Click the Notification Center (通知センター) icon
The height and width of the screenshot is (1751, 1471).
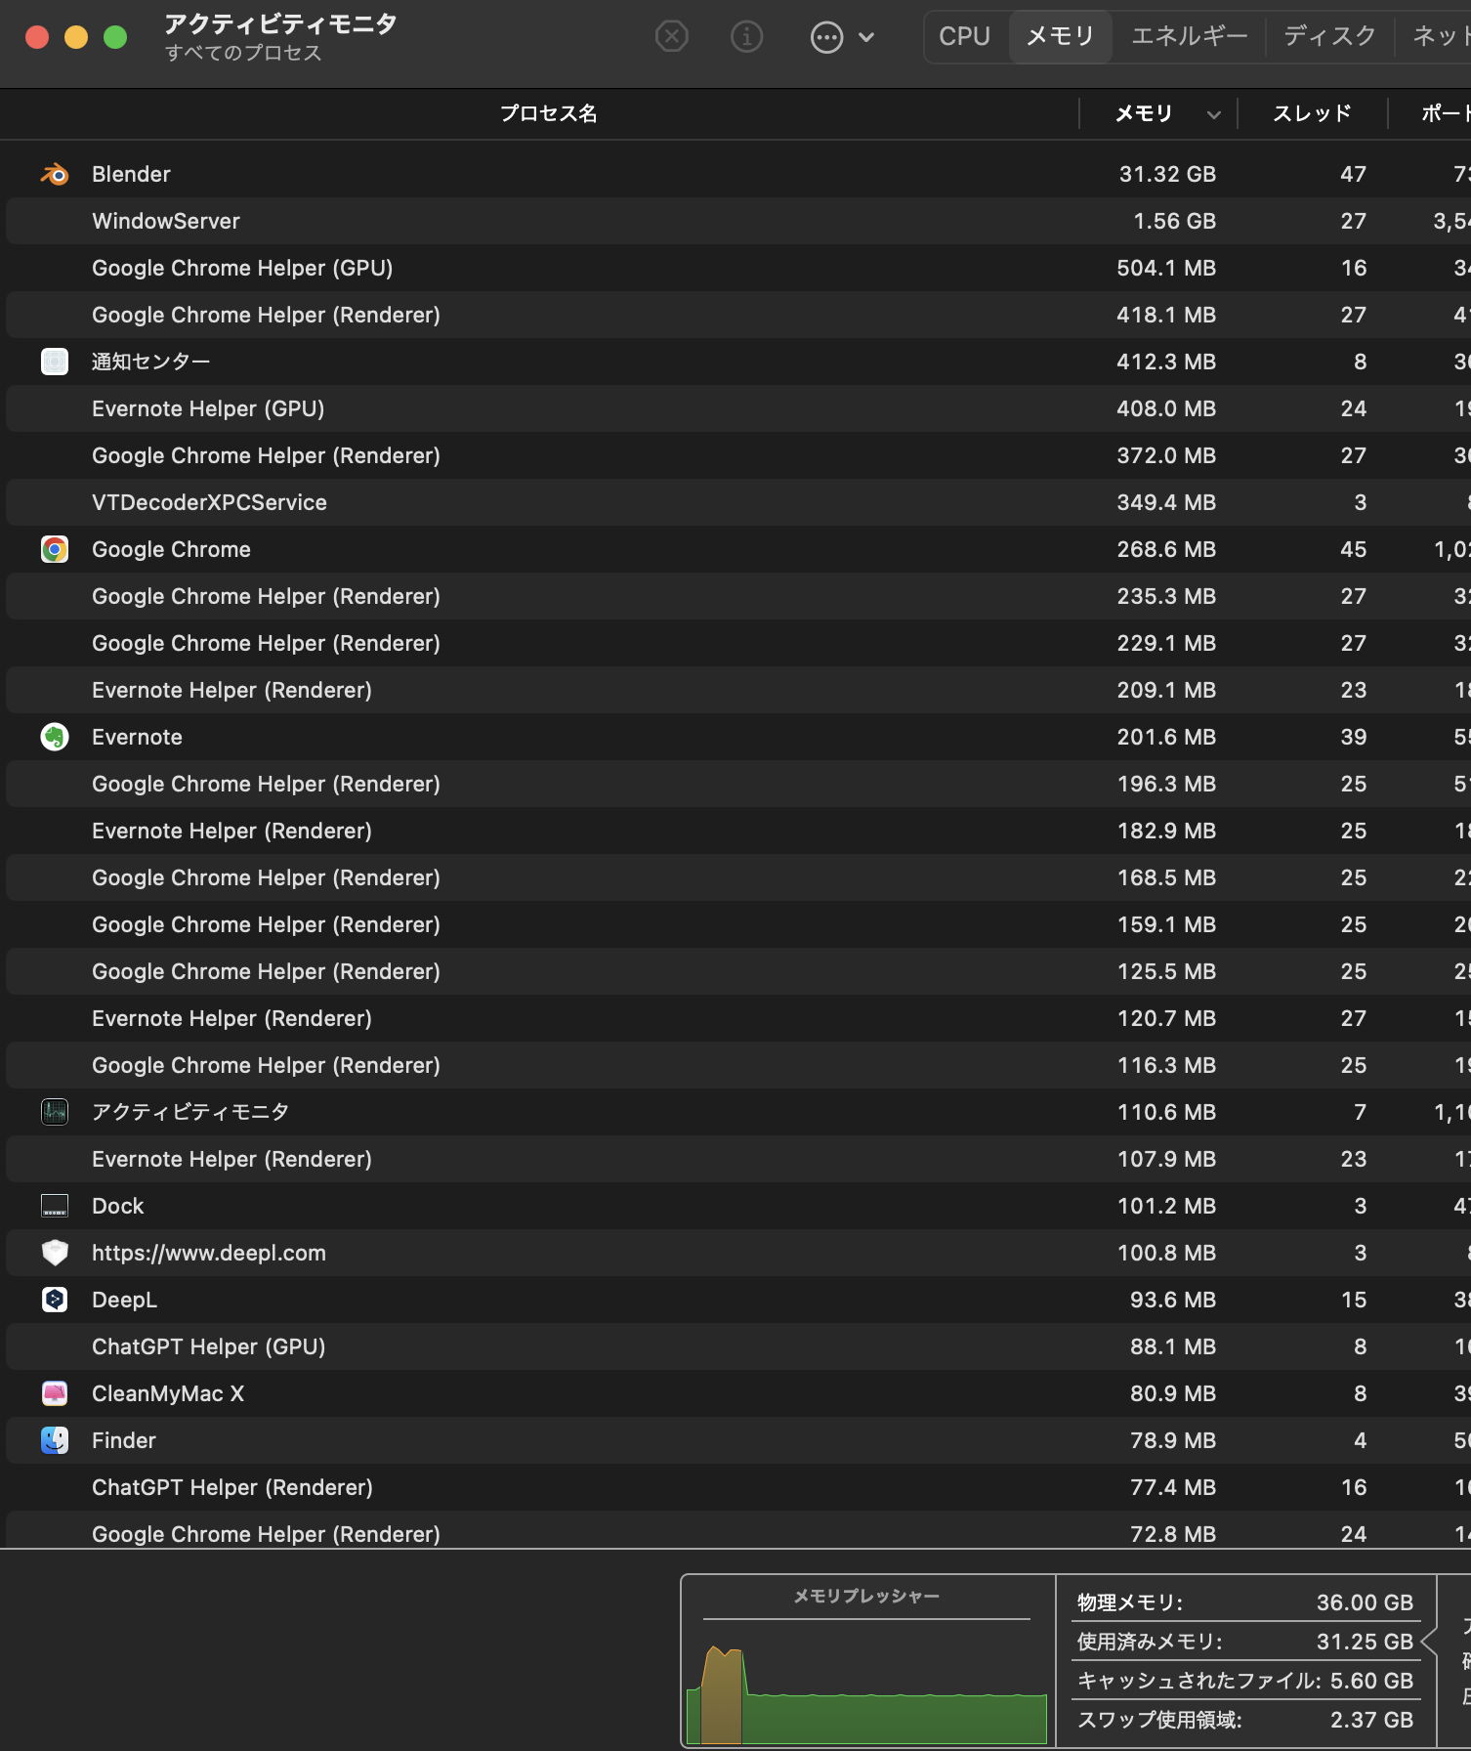(55, 362)
